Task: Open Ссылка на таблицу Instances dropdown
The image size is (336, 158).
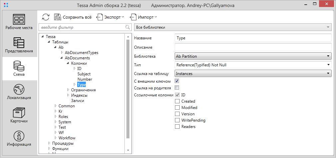Action: coord(253,74)
